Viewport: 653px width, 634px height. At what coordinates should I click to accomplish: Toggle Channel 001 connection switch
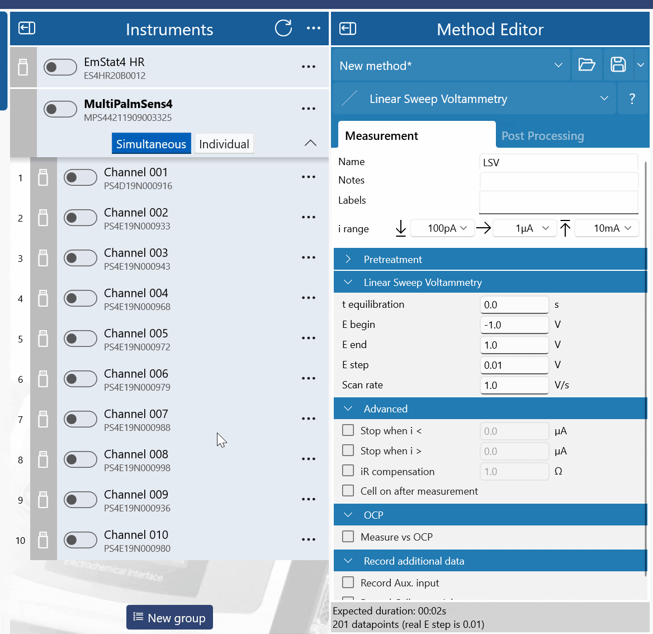click(81, 177)
